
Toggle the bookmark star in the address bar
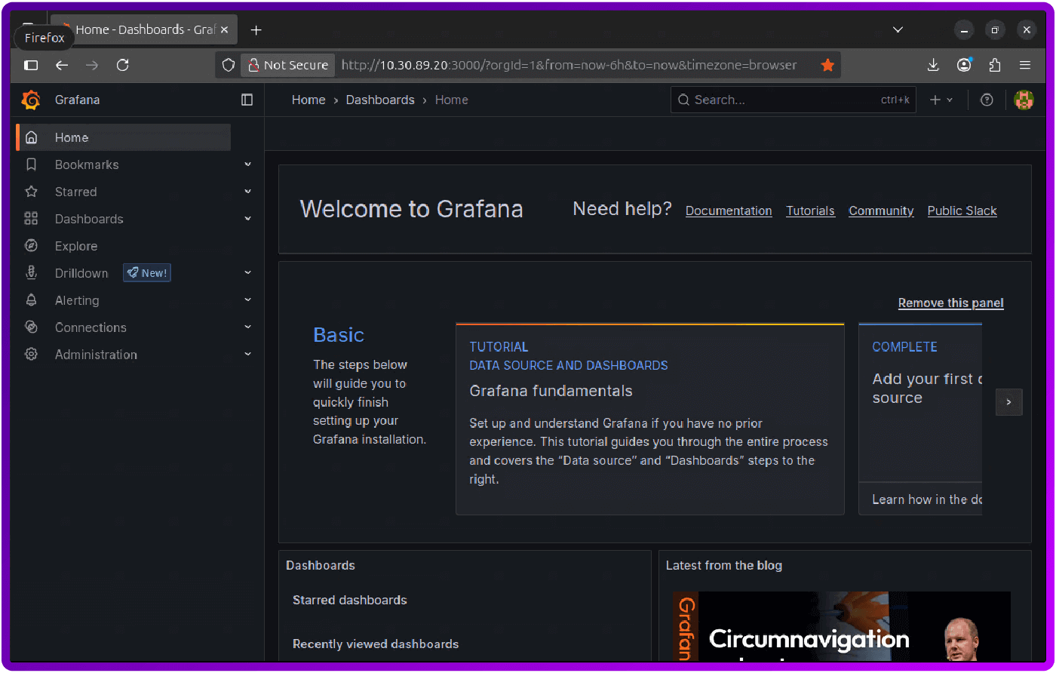click(x=827, y=65)
